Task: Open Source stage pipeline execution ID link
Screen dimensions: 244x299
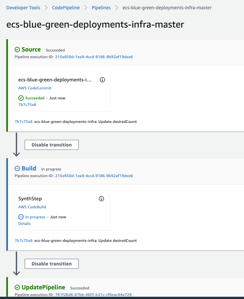Action: click(94, 57)
